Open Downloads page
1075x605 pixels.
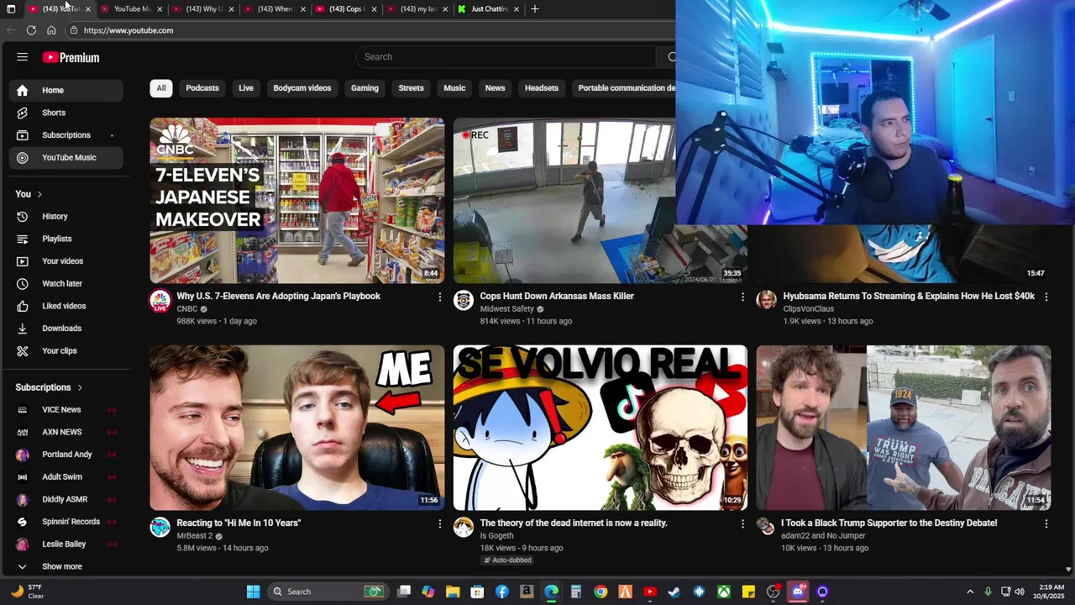(66, 329)
